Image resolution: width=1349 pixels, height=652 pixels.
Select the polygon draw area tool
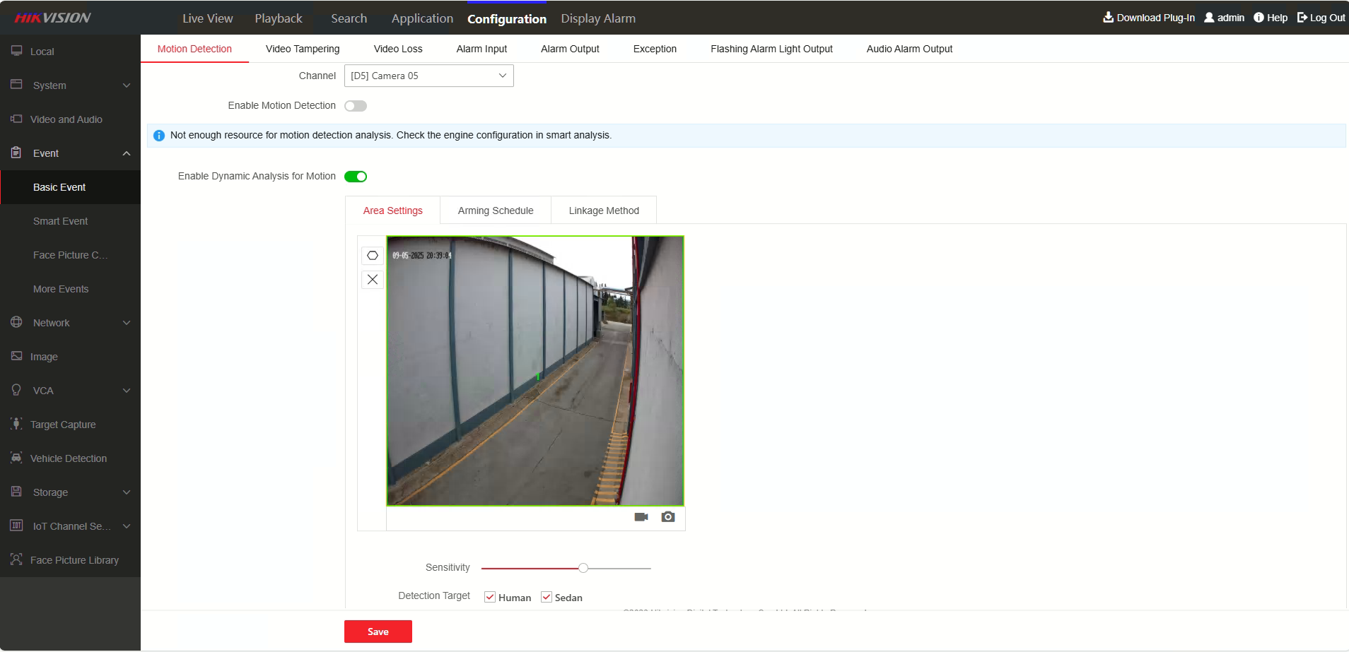coord(373,256)
